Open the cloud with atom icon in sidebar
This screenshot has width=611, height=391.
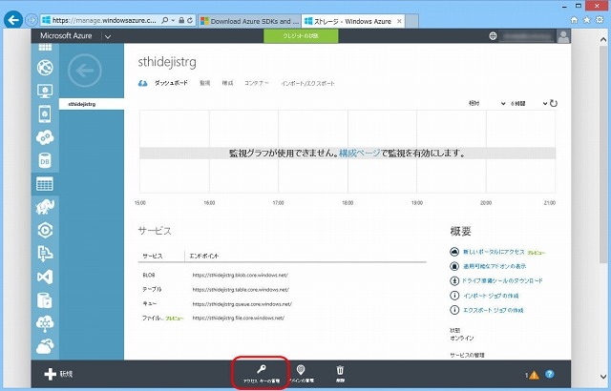tap(45, 323)
